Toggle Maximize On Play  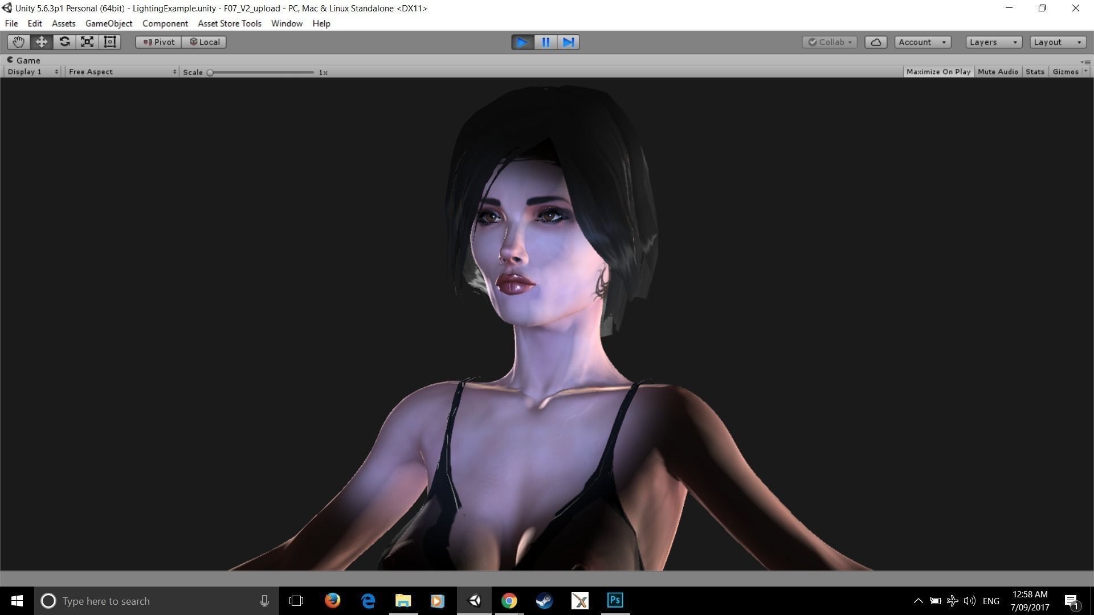938,72
